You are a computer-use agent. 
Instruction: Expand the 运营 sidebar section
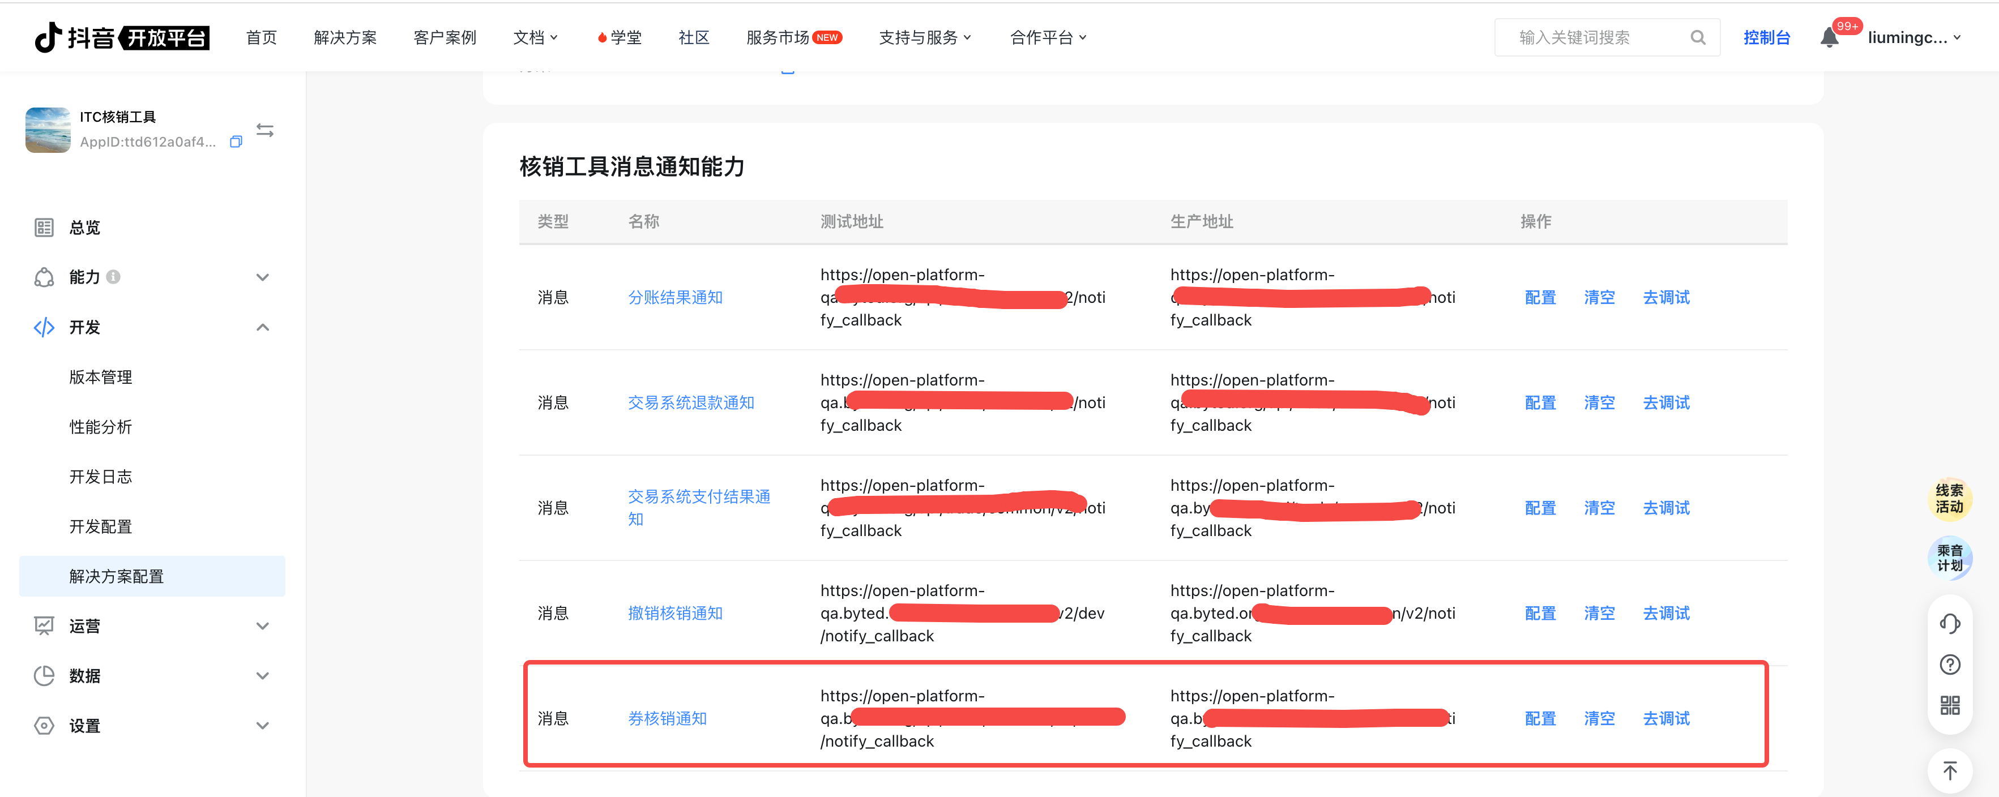coord(262,626)
